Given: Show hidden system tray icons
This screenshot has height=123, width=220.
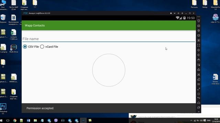Looking at the screenshot, I should [x=191, y=121].
